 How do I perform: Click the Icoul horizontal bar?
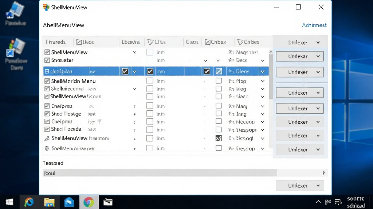[160, 173]
